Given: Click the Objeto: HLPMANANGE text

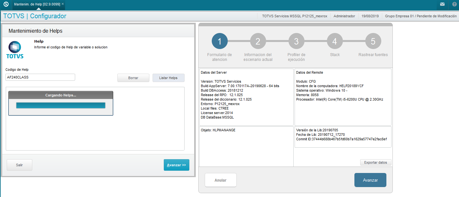Looking at the screenshot, I should [218, 130].
